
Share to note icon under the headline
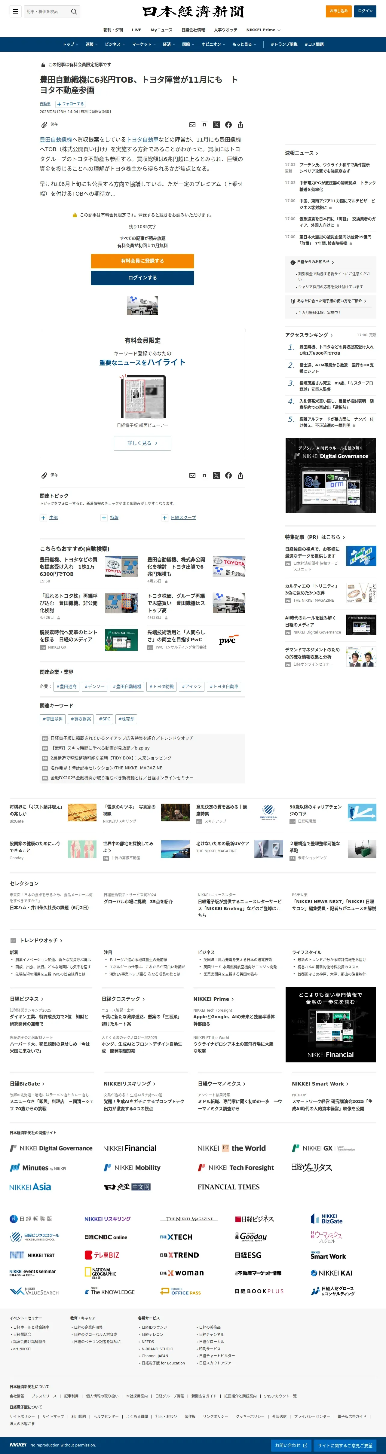click(x=204, y=125)
